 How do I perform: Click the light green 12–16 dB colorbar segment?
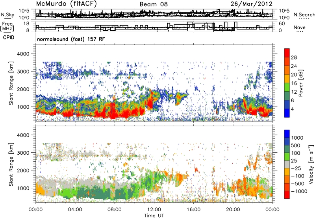coord(287,87)
